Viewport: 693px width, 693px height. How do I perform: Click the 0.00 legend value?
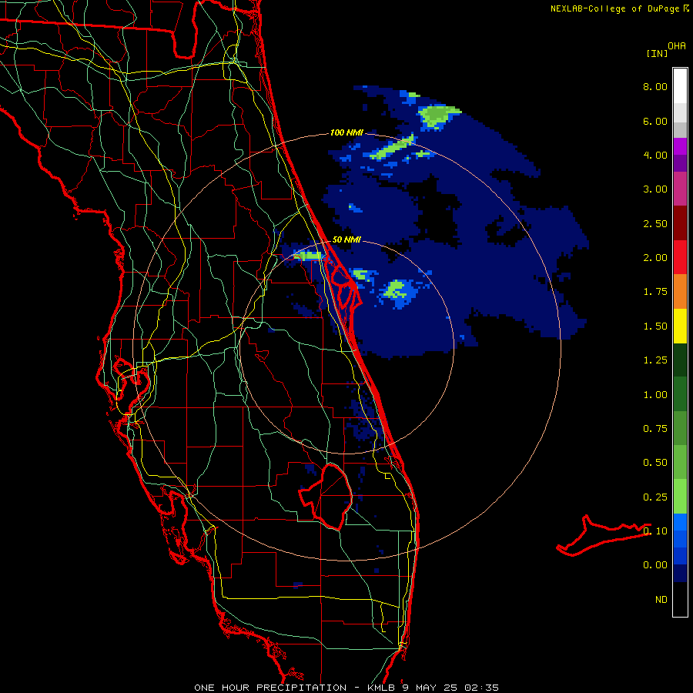click(x=655, y=565)
